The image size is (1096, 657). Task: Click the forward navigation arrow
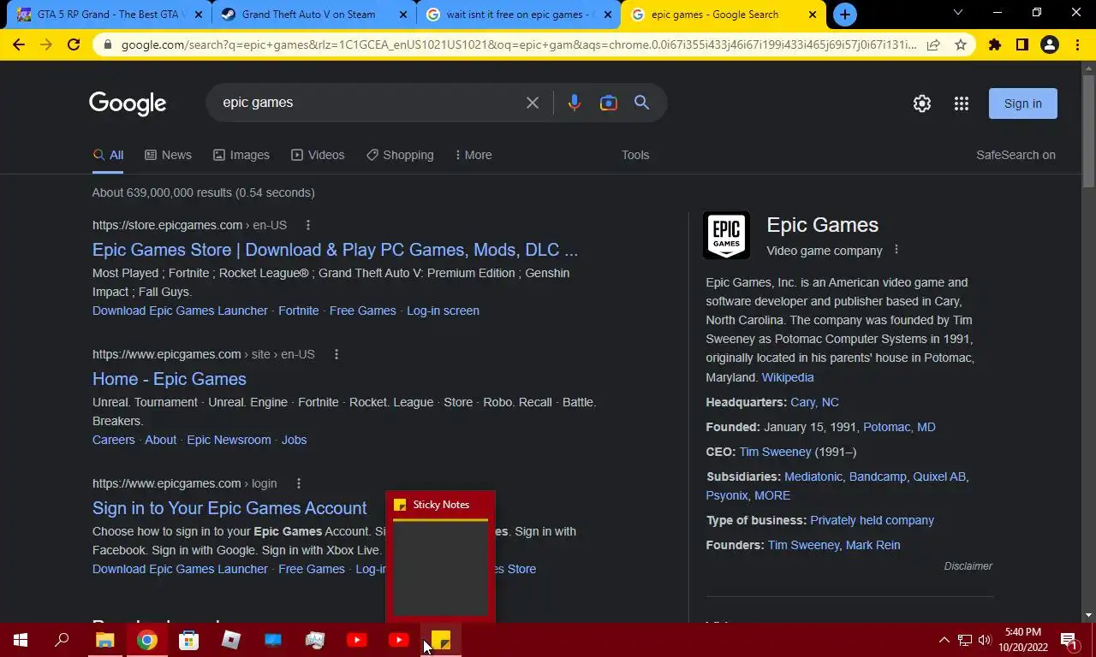click(x=46, y=44)
